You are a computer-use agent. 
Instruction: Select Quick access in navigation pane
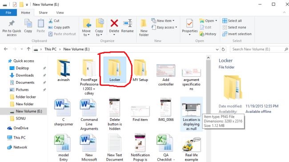tap(21, 61)
